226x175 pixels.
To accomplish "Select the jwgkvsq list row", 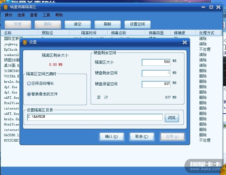I will 11,44.
